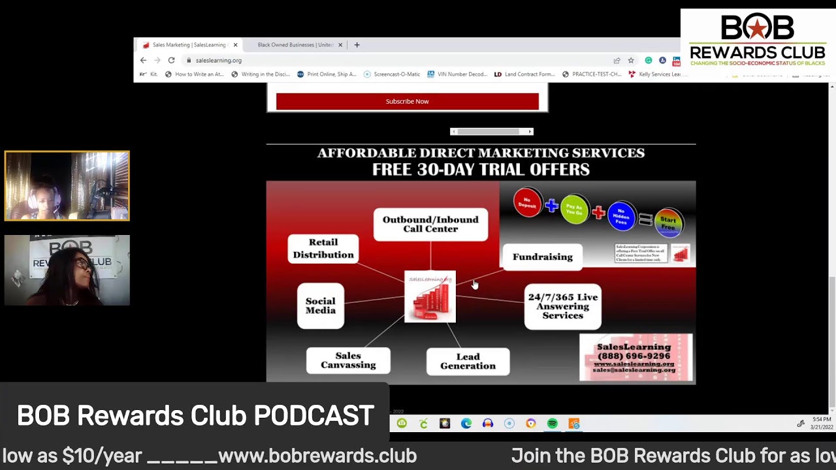Click the blue No Hidden Fees circle
This screenshot has width=836, height=470.
coord(621,215)
